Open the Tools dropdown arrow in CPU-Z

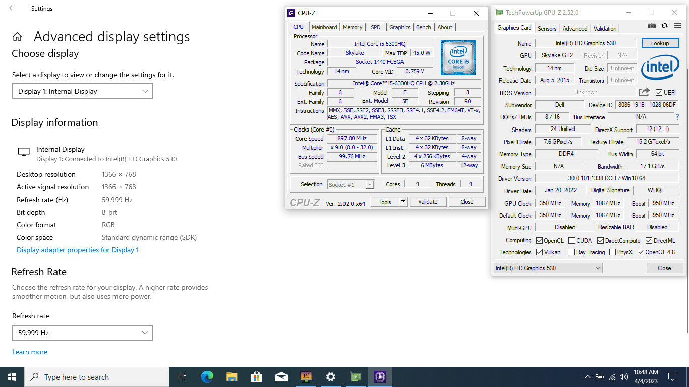tap(403, 202)
